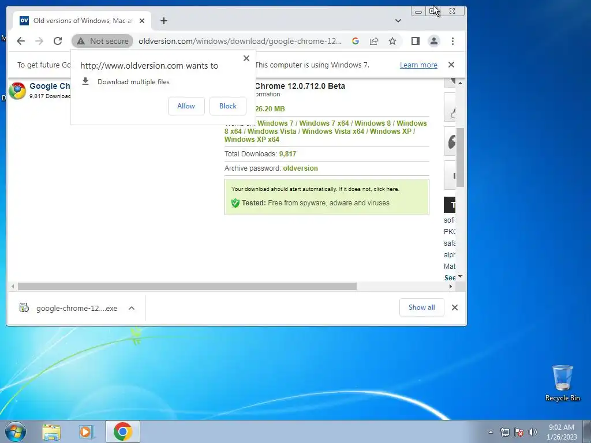Click the green Tested shield icon

point(235,203)
